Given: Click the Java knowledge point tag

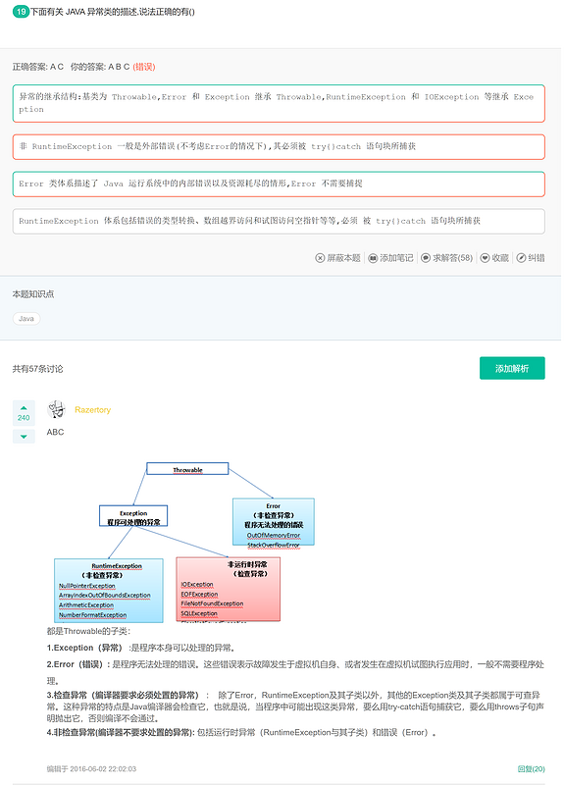Looking at the screenshot, I should coord(26,319).
